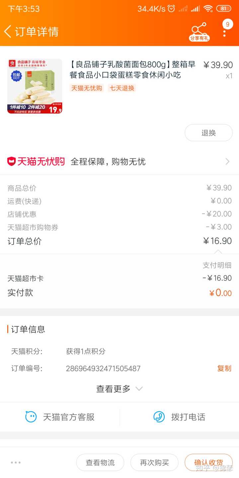Tap the 天猫官方客服 smiley icon
The height and width of the screenshot is (478, 239).
tap(31, 417)
